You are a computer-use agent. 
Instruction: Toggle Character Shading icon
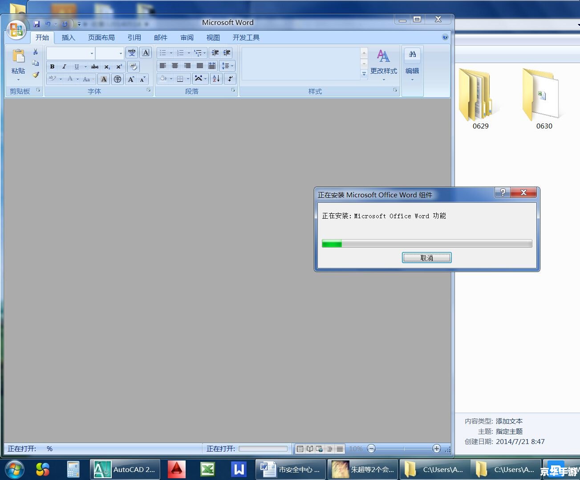[104, 79]
